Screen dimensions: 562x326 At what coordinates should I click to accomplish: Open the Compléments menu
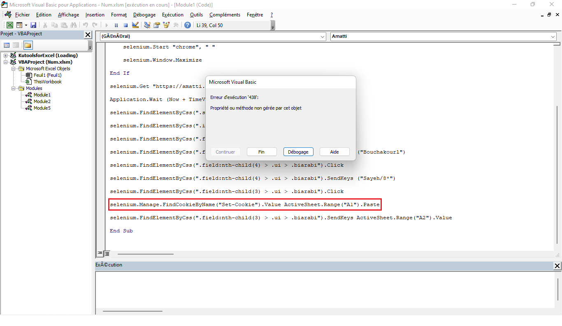[x=225, y=14]
